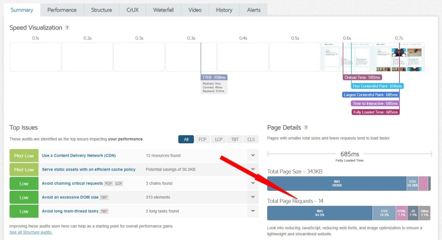Expand the Avoid chaining critical requests row

tap(253, 183)
